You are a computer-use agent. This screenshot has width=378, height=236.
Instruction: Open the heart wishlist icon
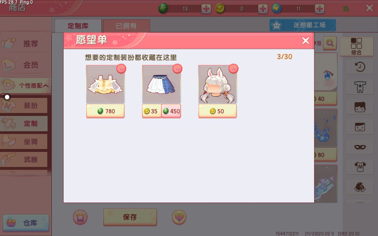tap(179, 217)
